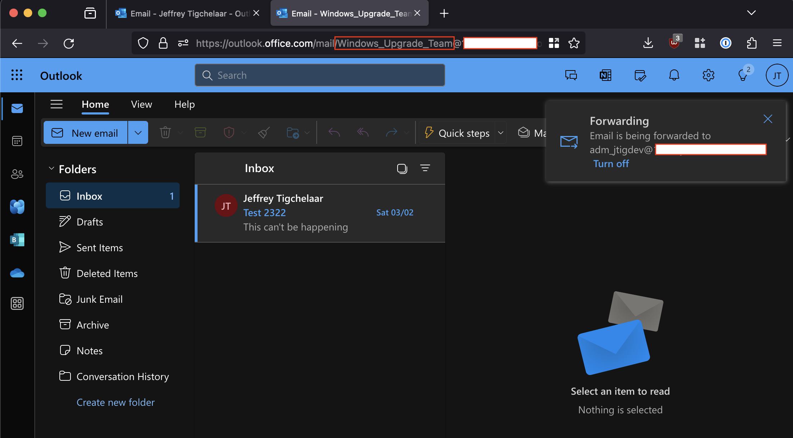Open the browser tab list chevron
The image size is (793, 438).
point(751,13)
